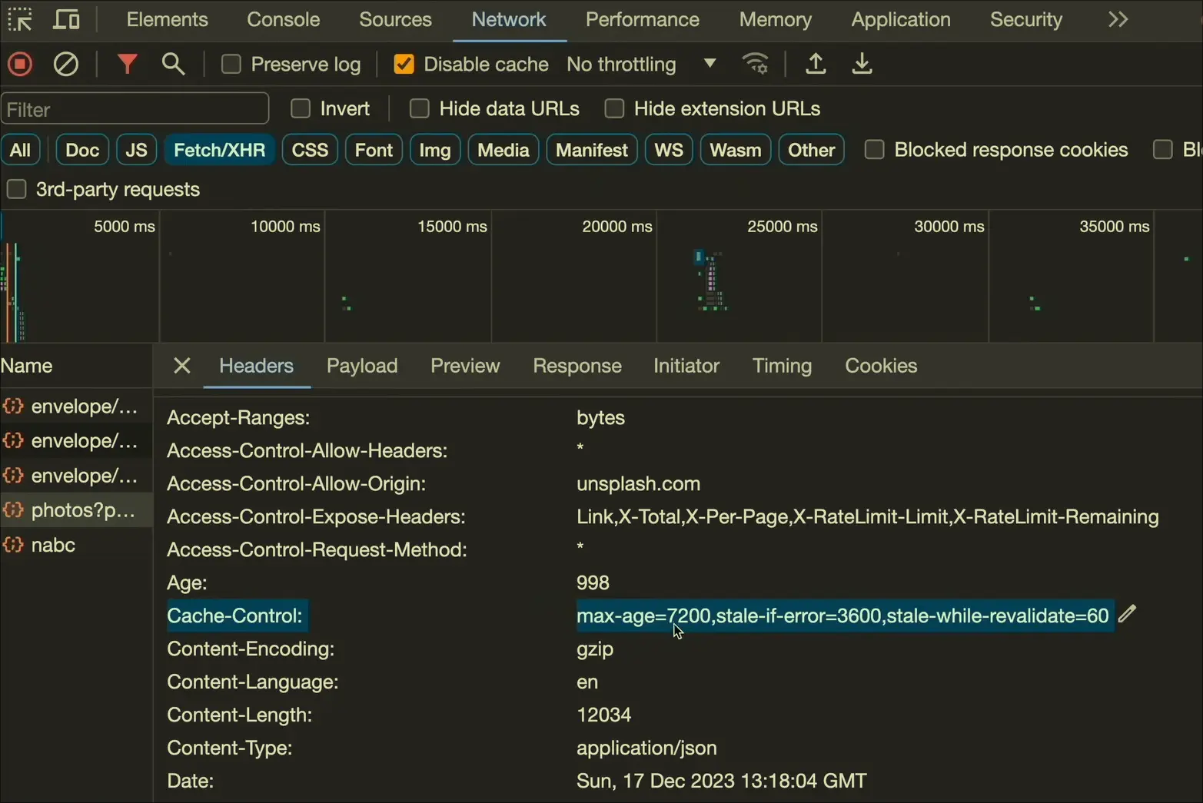Toggle the device toolbar icon
Screen dimensions: 1203x803
[66, 19]
